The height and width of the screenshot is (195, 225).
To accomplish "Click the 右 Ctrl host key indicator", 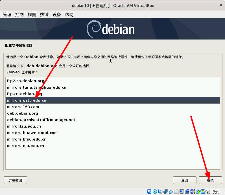I will [213, 192].
